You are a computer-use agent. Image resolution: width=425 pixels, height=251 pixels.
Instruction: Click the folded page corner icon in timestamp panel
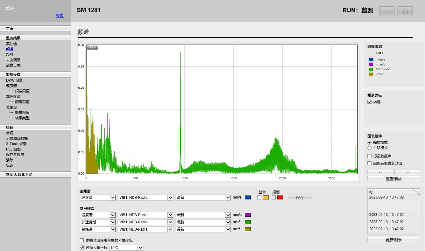pyautogui.click(x=416, y=192)
